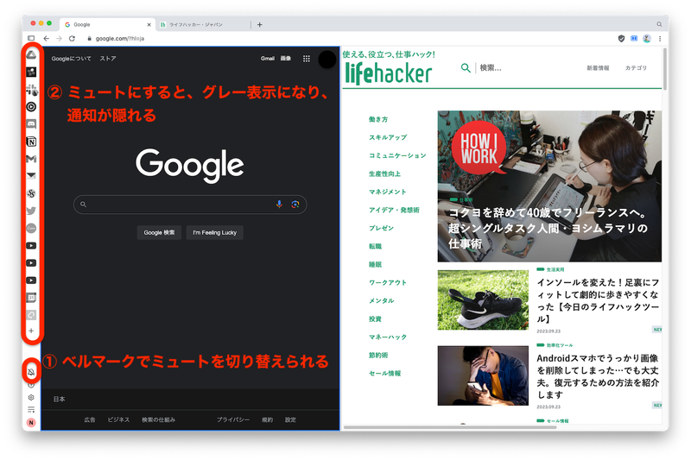Open the browser user profile avatar

tap(647, 39)
